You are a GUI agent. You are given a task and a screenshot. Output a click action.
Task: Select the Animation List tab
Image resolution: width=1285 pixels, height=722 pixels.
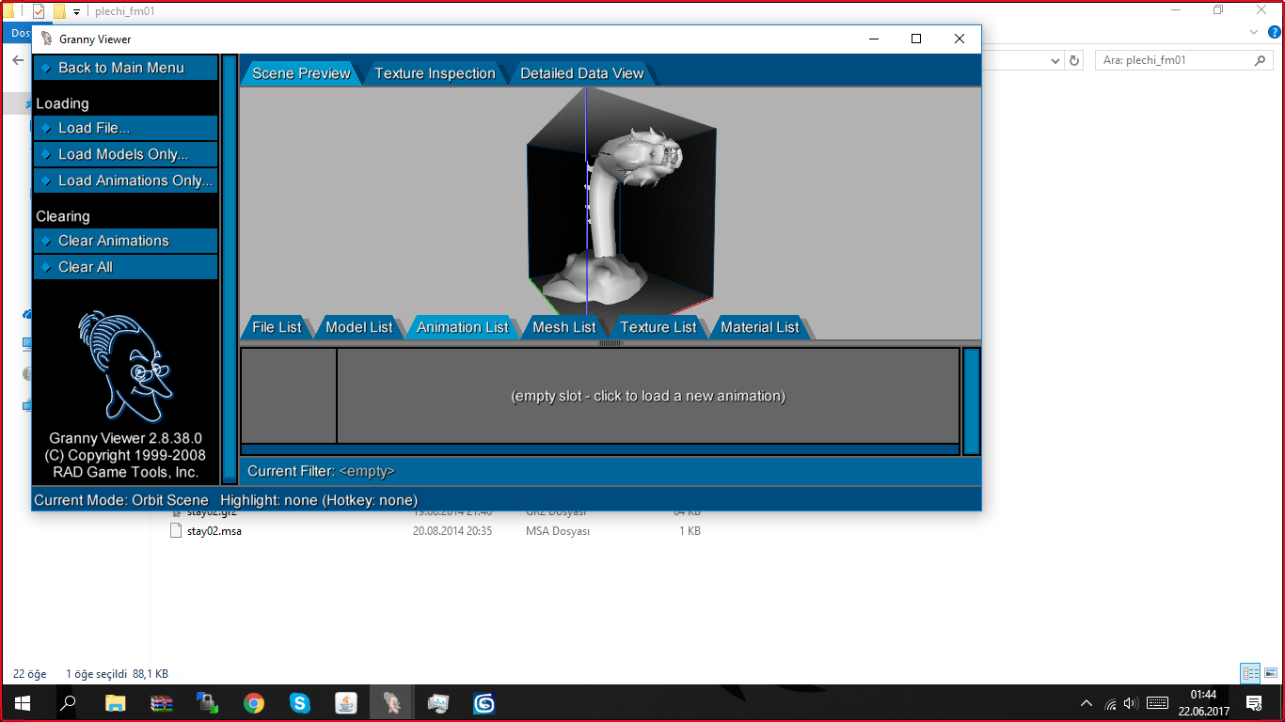tap(462, 327)
